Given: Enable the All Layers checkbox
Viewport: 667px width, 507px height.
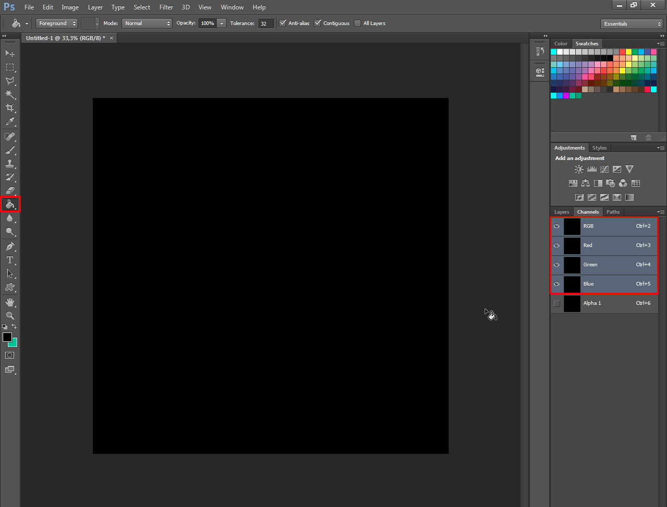Looking at the screenshot, I should tap(357, 23).
